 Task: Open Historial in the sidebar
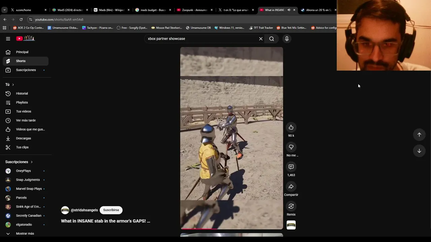point(26,93)
